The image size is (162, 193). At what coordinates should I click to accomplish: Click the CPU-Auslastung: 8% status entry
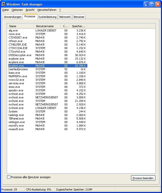coord(39,189)
